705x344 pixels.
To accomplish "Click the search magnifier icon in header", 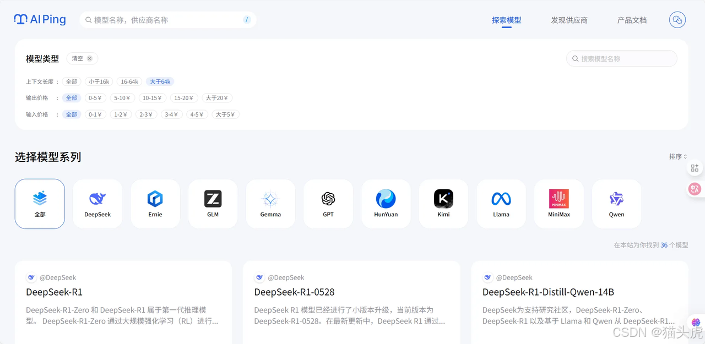I will coord(88,20).
